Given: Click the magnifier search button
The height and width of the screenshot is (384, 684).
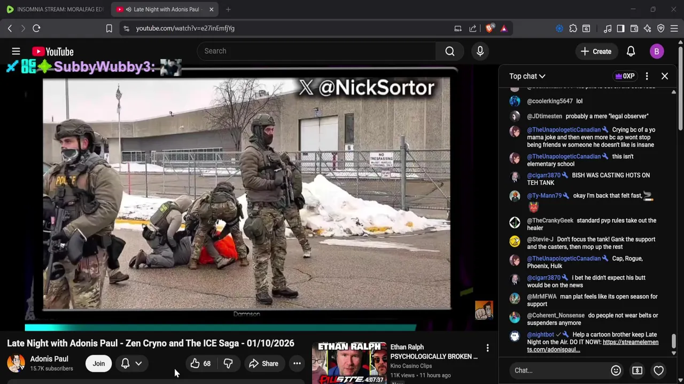Looking at the screenshot, I should coord(450,51).
